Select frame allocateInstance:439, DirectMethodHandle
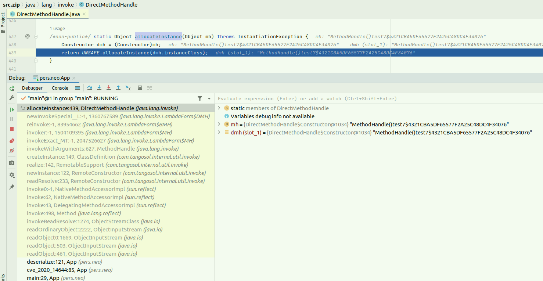 [x=116, y=108]
